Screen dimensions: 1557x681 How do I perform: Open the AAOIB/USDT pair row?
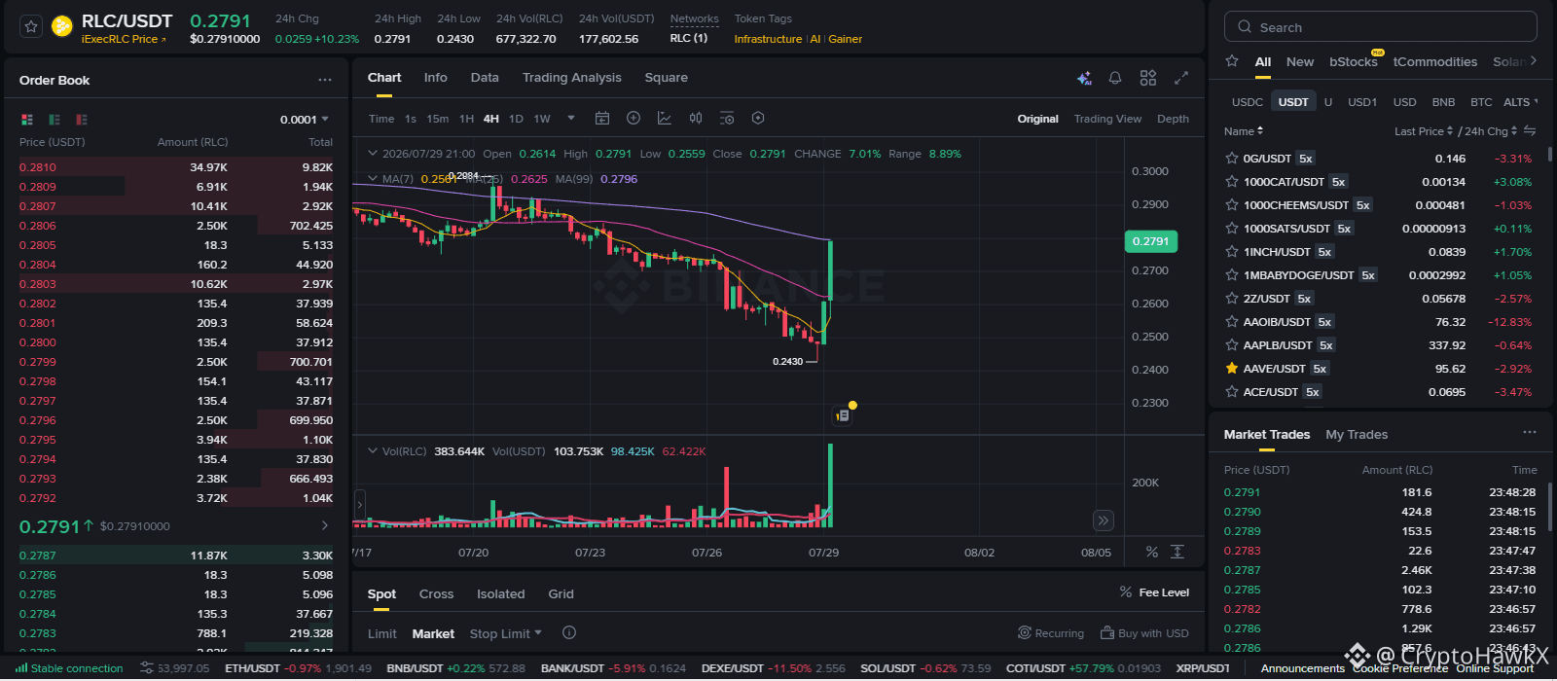(x=1379, y=321)
